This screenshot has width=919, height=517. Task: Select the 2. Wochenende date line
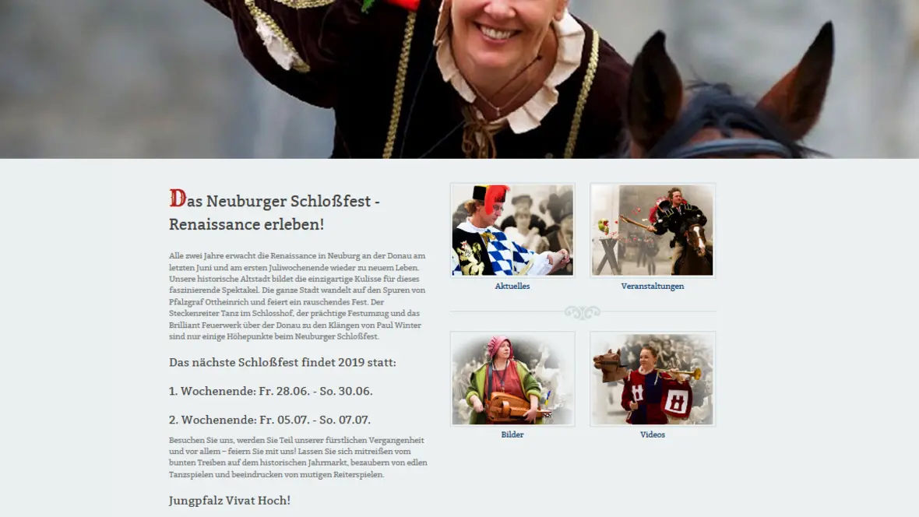tap(269, 420)
